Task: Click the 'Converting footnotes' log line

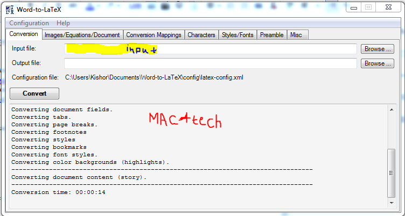Action: click(x=49, y=132)
